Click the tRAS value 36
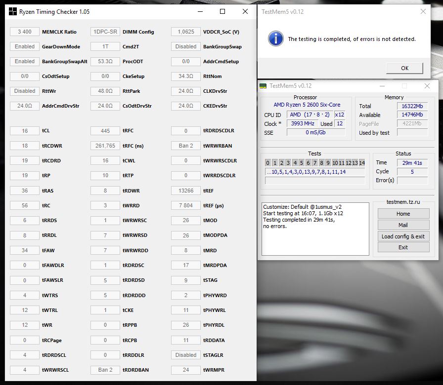 point(25,191)
